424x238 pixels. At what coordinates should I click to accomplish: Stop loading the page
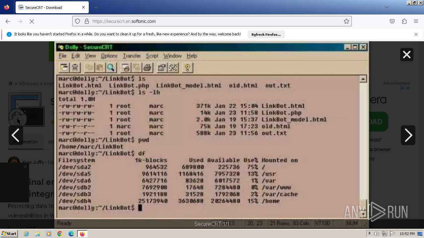[32, 21]
